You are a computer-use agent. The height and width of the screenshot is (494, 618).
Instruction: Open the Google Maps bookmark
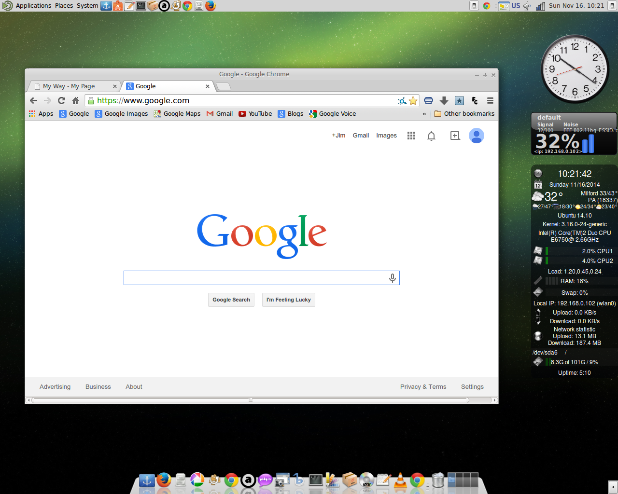point(177,114)
